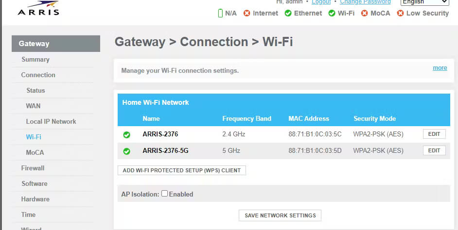Click the Low Security warning icon

(401, 13)
